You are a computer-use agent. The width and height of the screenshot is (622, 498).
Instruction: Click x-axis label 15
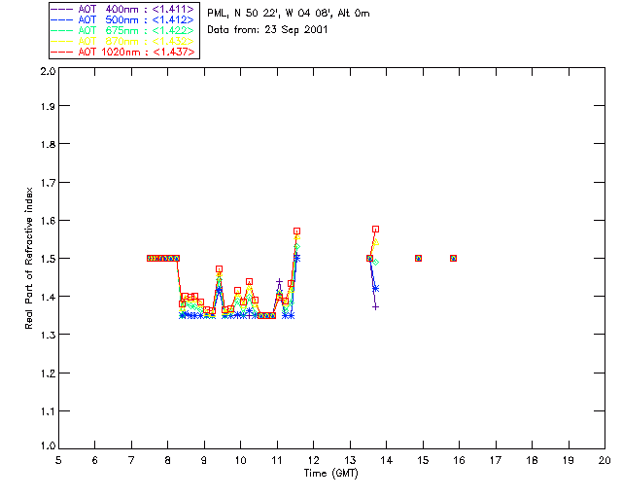tap(423, 460)
